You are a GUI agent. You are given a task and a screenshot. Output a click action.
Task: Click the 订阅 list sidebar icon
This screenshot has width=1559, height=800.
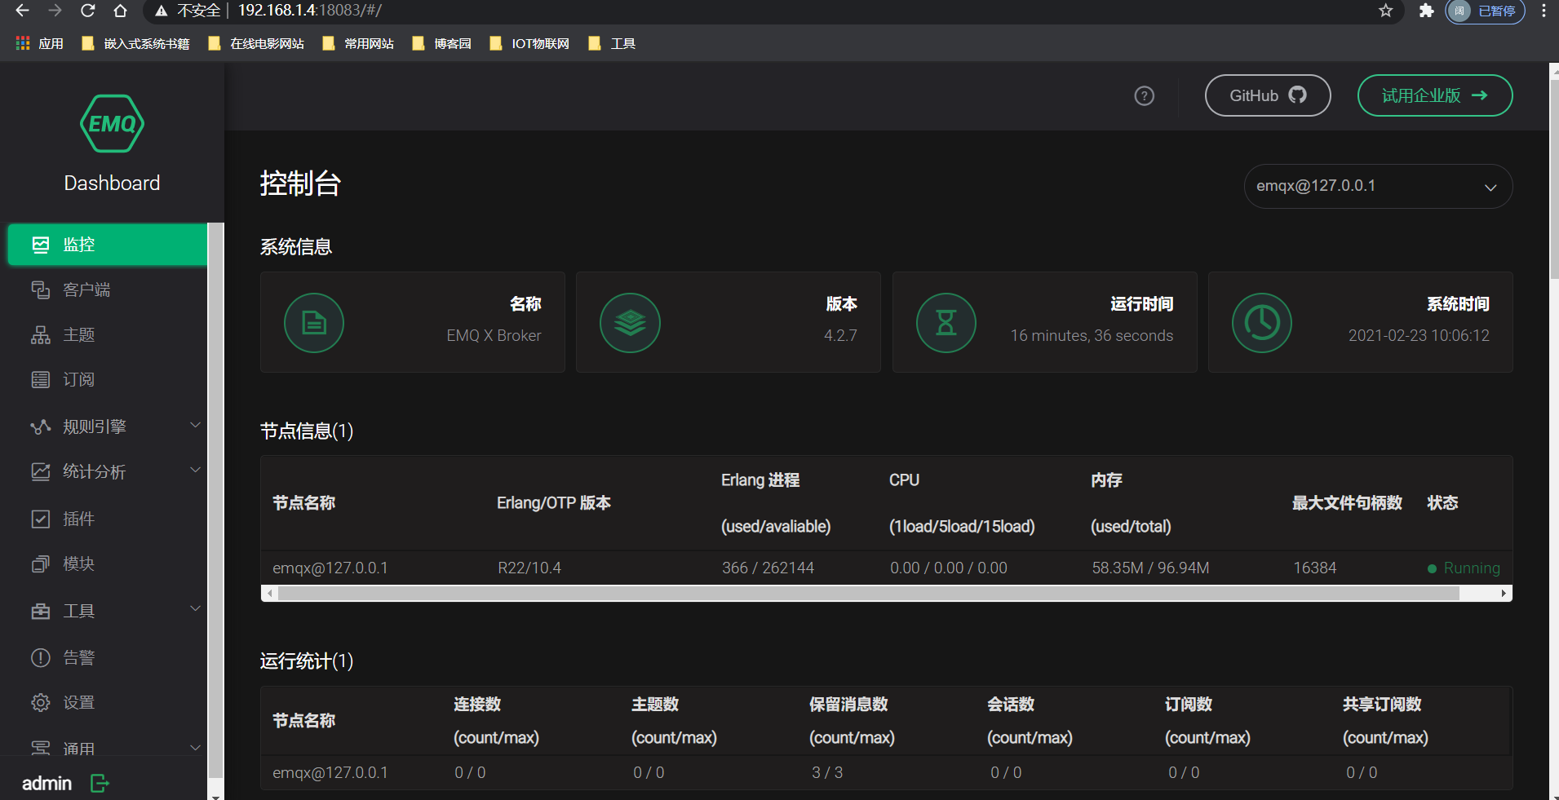pyautogui.click(x=41, y=379)
